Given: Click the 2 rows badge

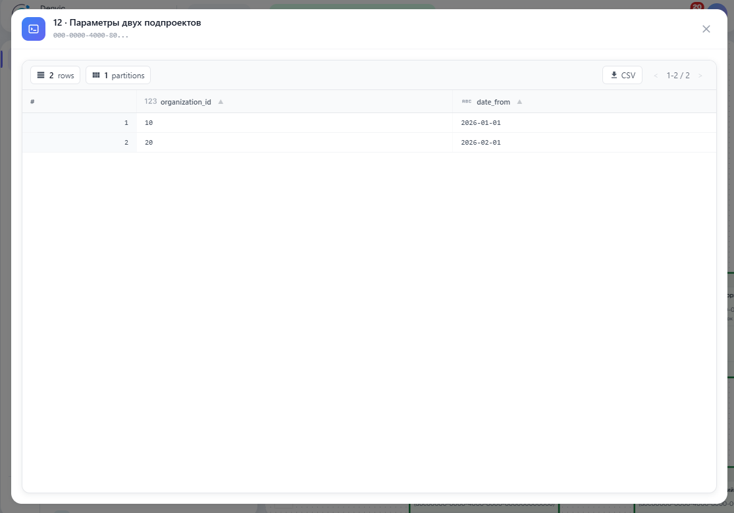Looking at the screenshot, I should click(55, 75).
